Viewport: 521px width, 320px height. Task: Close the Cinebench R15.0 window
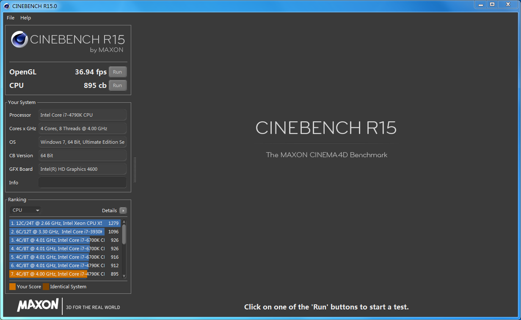508,4
